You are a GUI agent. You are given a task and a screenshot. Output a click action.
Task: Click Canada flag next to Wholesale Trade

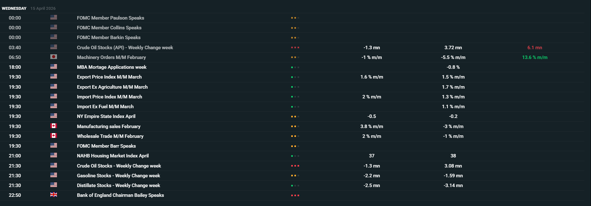coord(53,136)
